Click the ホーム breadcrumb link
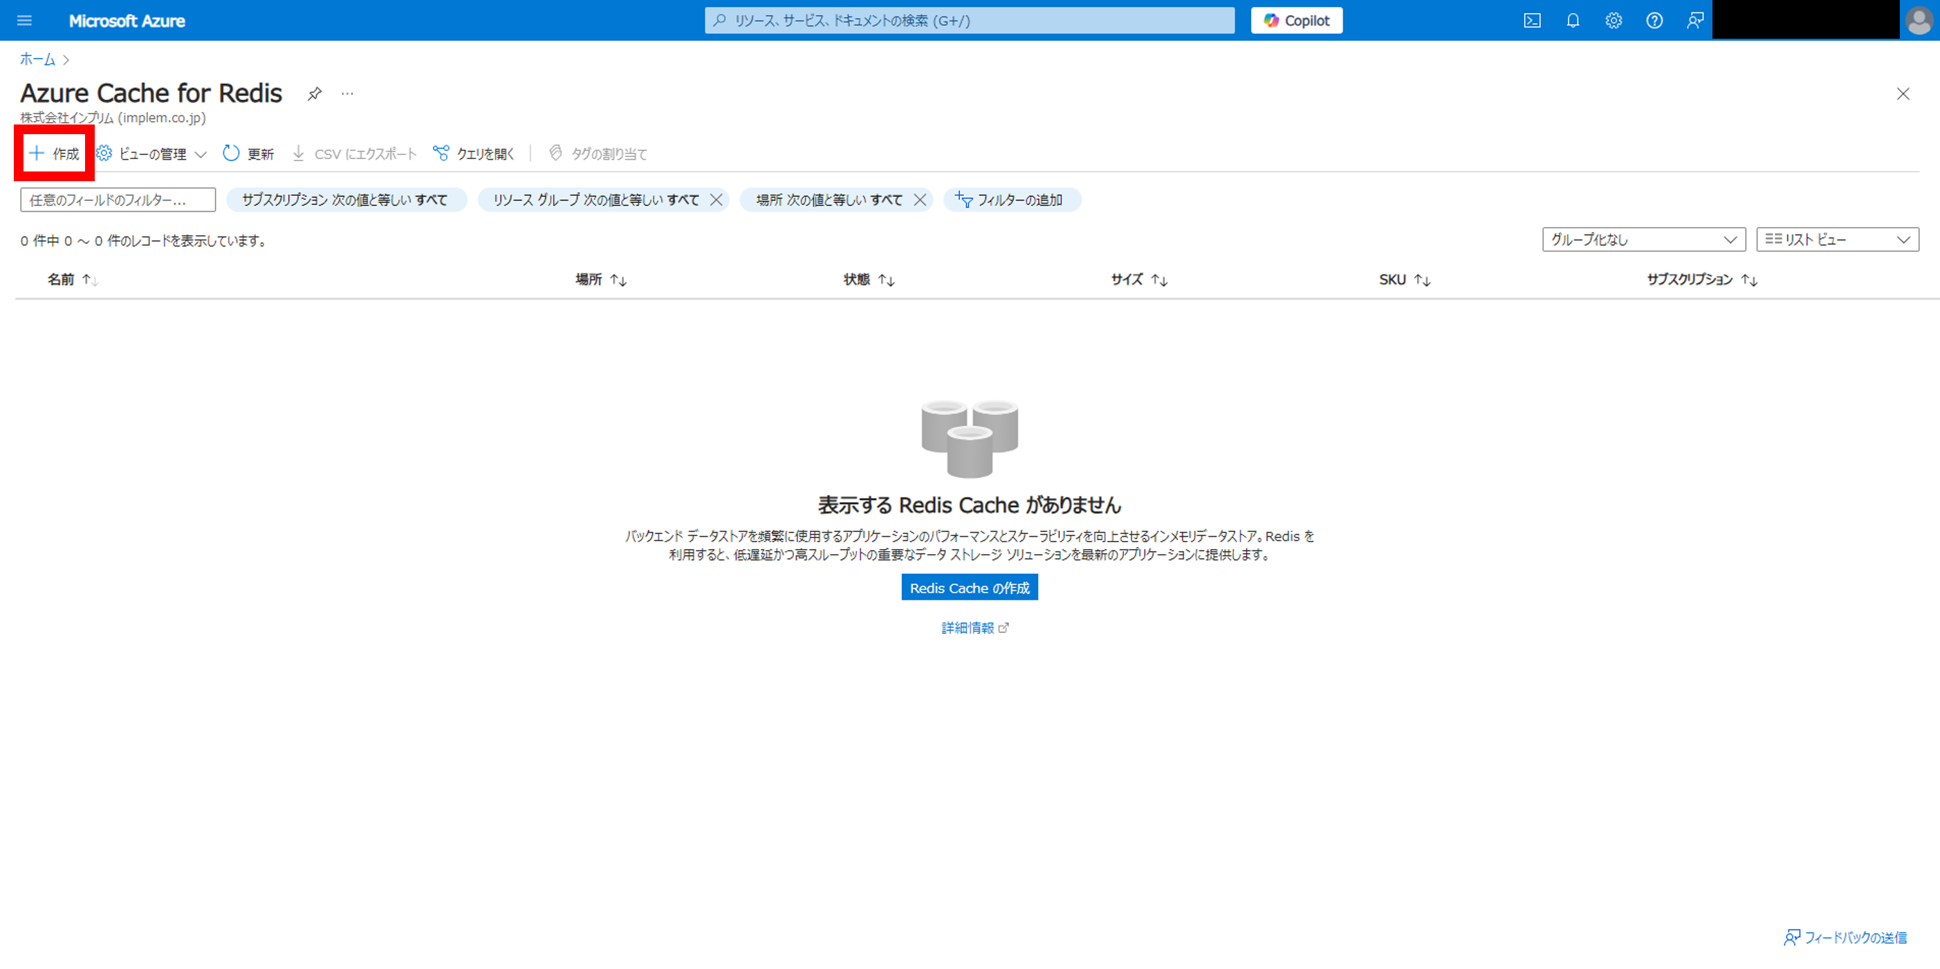Image resolution: width=1940 pixels, height=969 pixels. pos(37,59)
